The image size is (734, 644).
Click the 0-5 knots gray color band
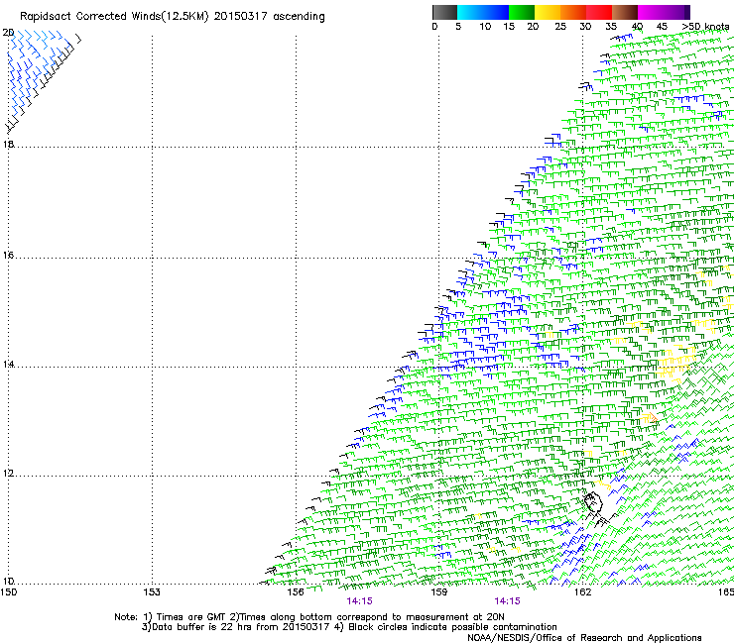[x=444, y=12]
